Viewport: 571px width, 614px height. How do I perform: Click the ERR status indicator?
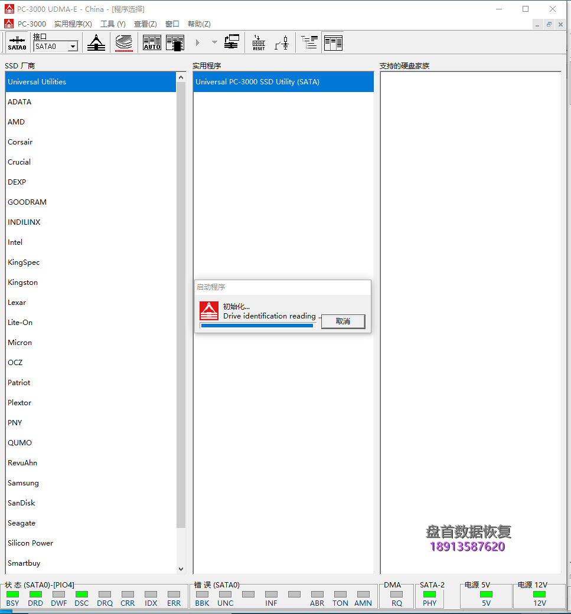tap(174, 595)
